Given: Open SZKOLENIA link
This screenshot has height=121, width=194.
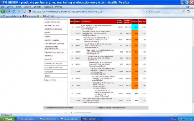Looking at the screenshot, I should point(49,72).
